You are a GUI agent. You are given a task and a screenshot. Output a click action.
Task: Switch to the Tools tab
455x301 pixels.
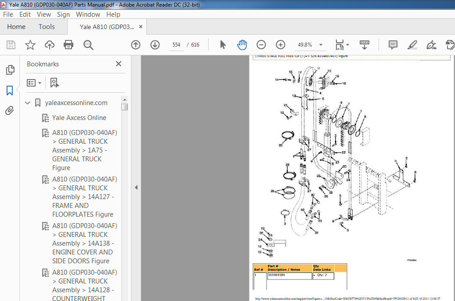point(47,27)
